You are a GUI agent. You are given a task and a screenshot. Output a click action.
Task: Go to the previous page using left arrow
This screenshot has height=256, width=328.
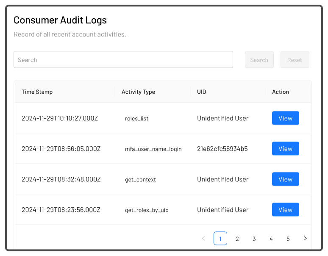(x=203, y=239)
